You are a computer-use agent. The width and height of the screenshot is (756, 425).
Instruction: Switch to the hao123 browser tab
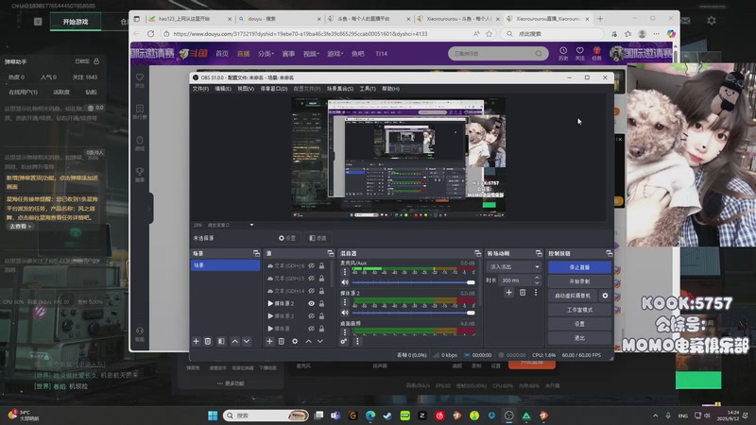click(189, 19)
